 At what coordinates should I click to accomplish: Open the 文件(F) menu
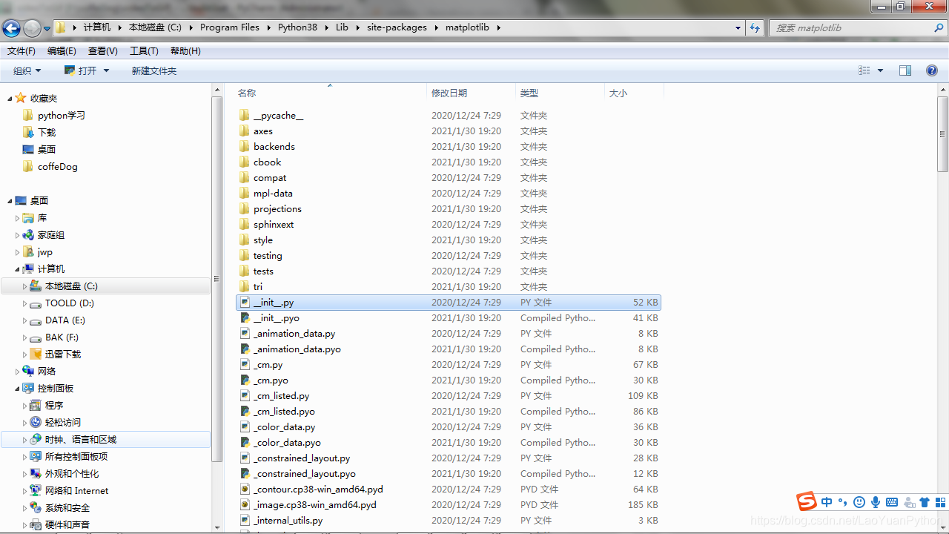(22, 51)
